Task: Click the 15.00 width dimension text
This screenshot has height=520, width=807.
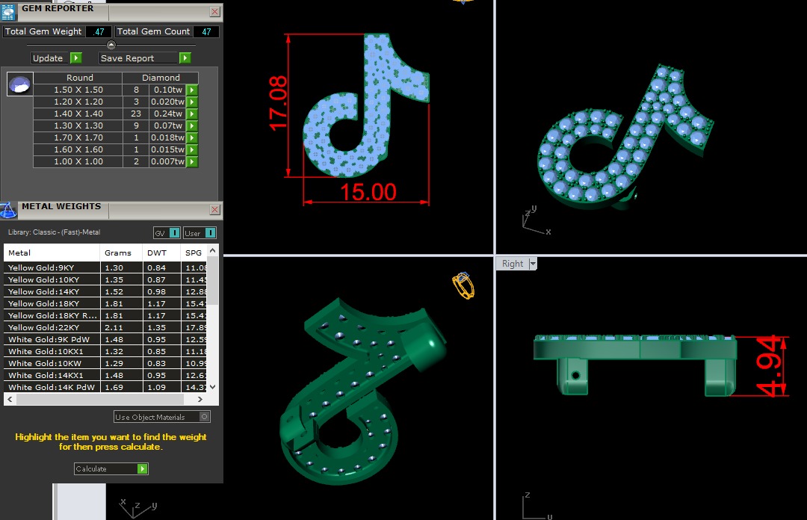Action: tap(368, 193)
